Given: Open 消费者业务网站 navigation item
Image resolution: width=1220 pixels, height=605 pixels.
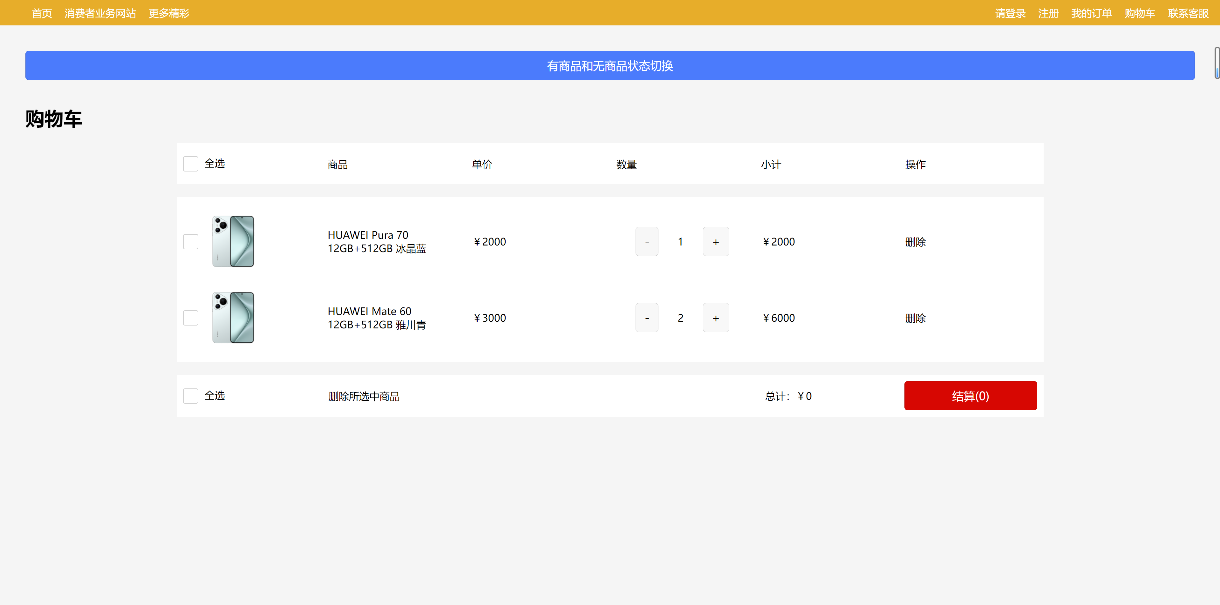Looking at the screenshot, I should coord(100,13).
